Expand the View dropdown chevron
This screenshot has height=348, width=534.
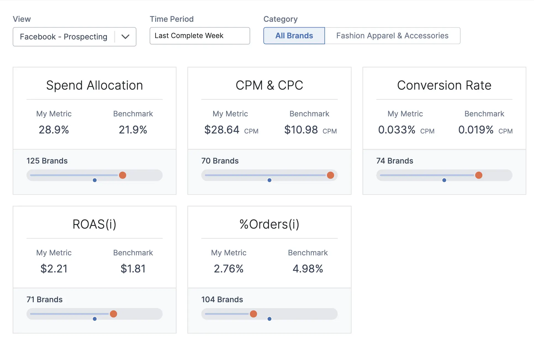pyautogui.click(x=125, y=37)
